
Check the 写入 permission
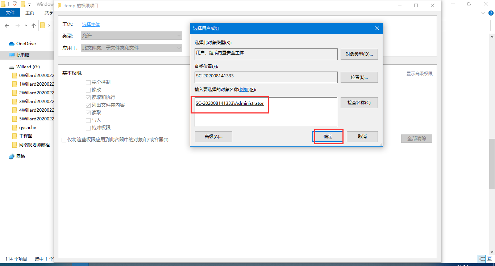click(88, 121)
